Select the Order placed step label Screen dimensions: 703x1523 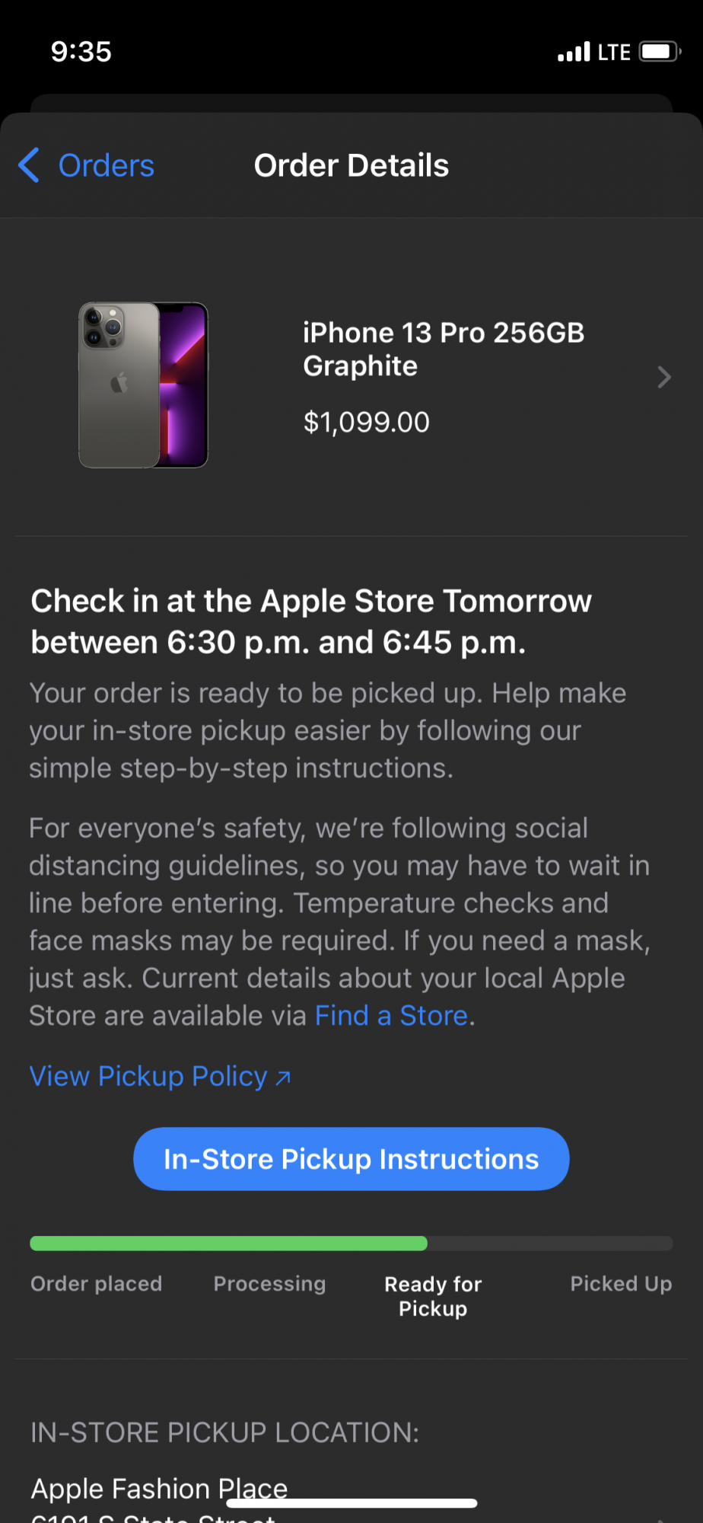click(x=97, y=1284)
